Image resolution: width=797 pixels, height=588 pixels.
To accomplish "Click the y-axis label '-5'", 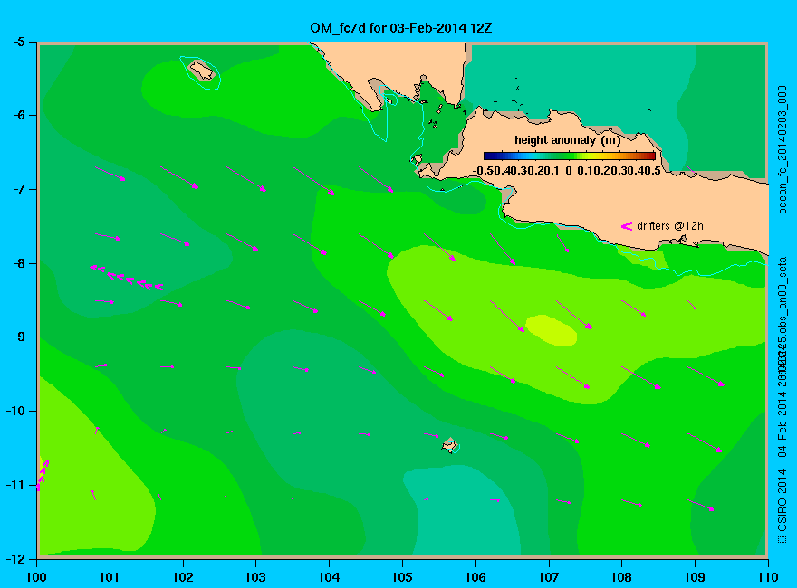I will click(18, 42).
